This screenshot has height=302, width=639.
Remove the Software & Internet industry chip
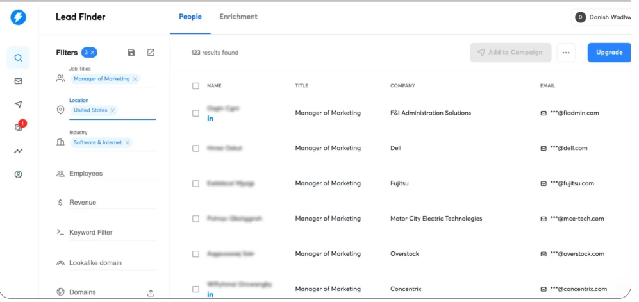(128, 142)
